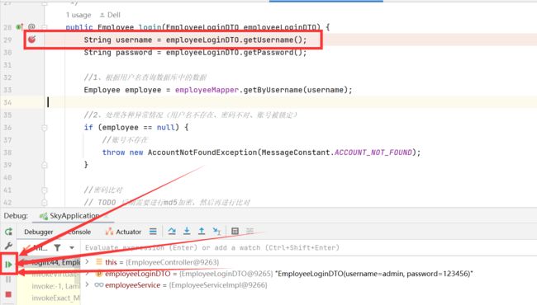The height and width of the screenshot is (305, 537).
Task: Click the Pause Program icon
Action: (8, 279)
